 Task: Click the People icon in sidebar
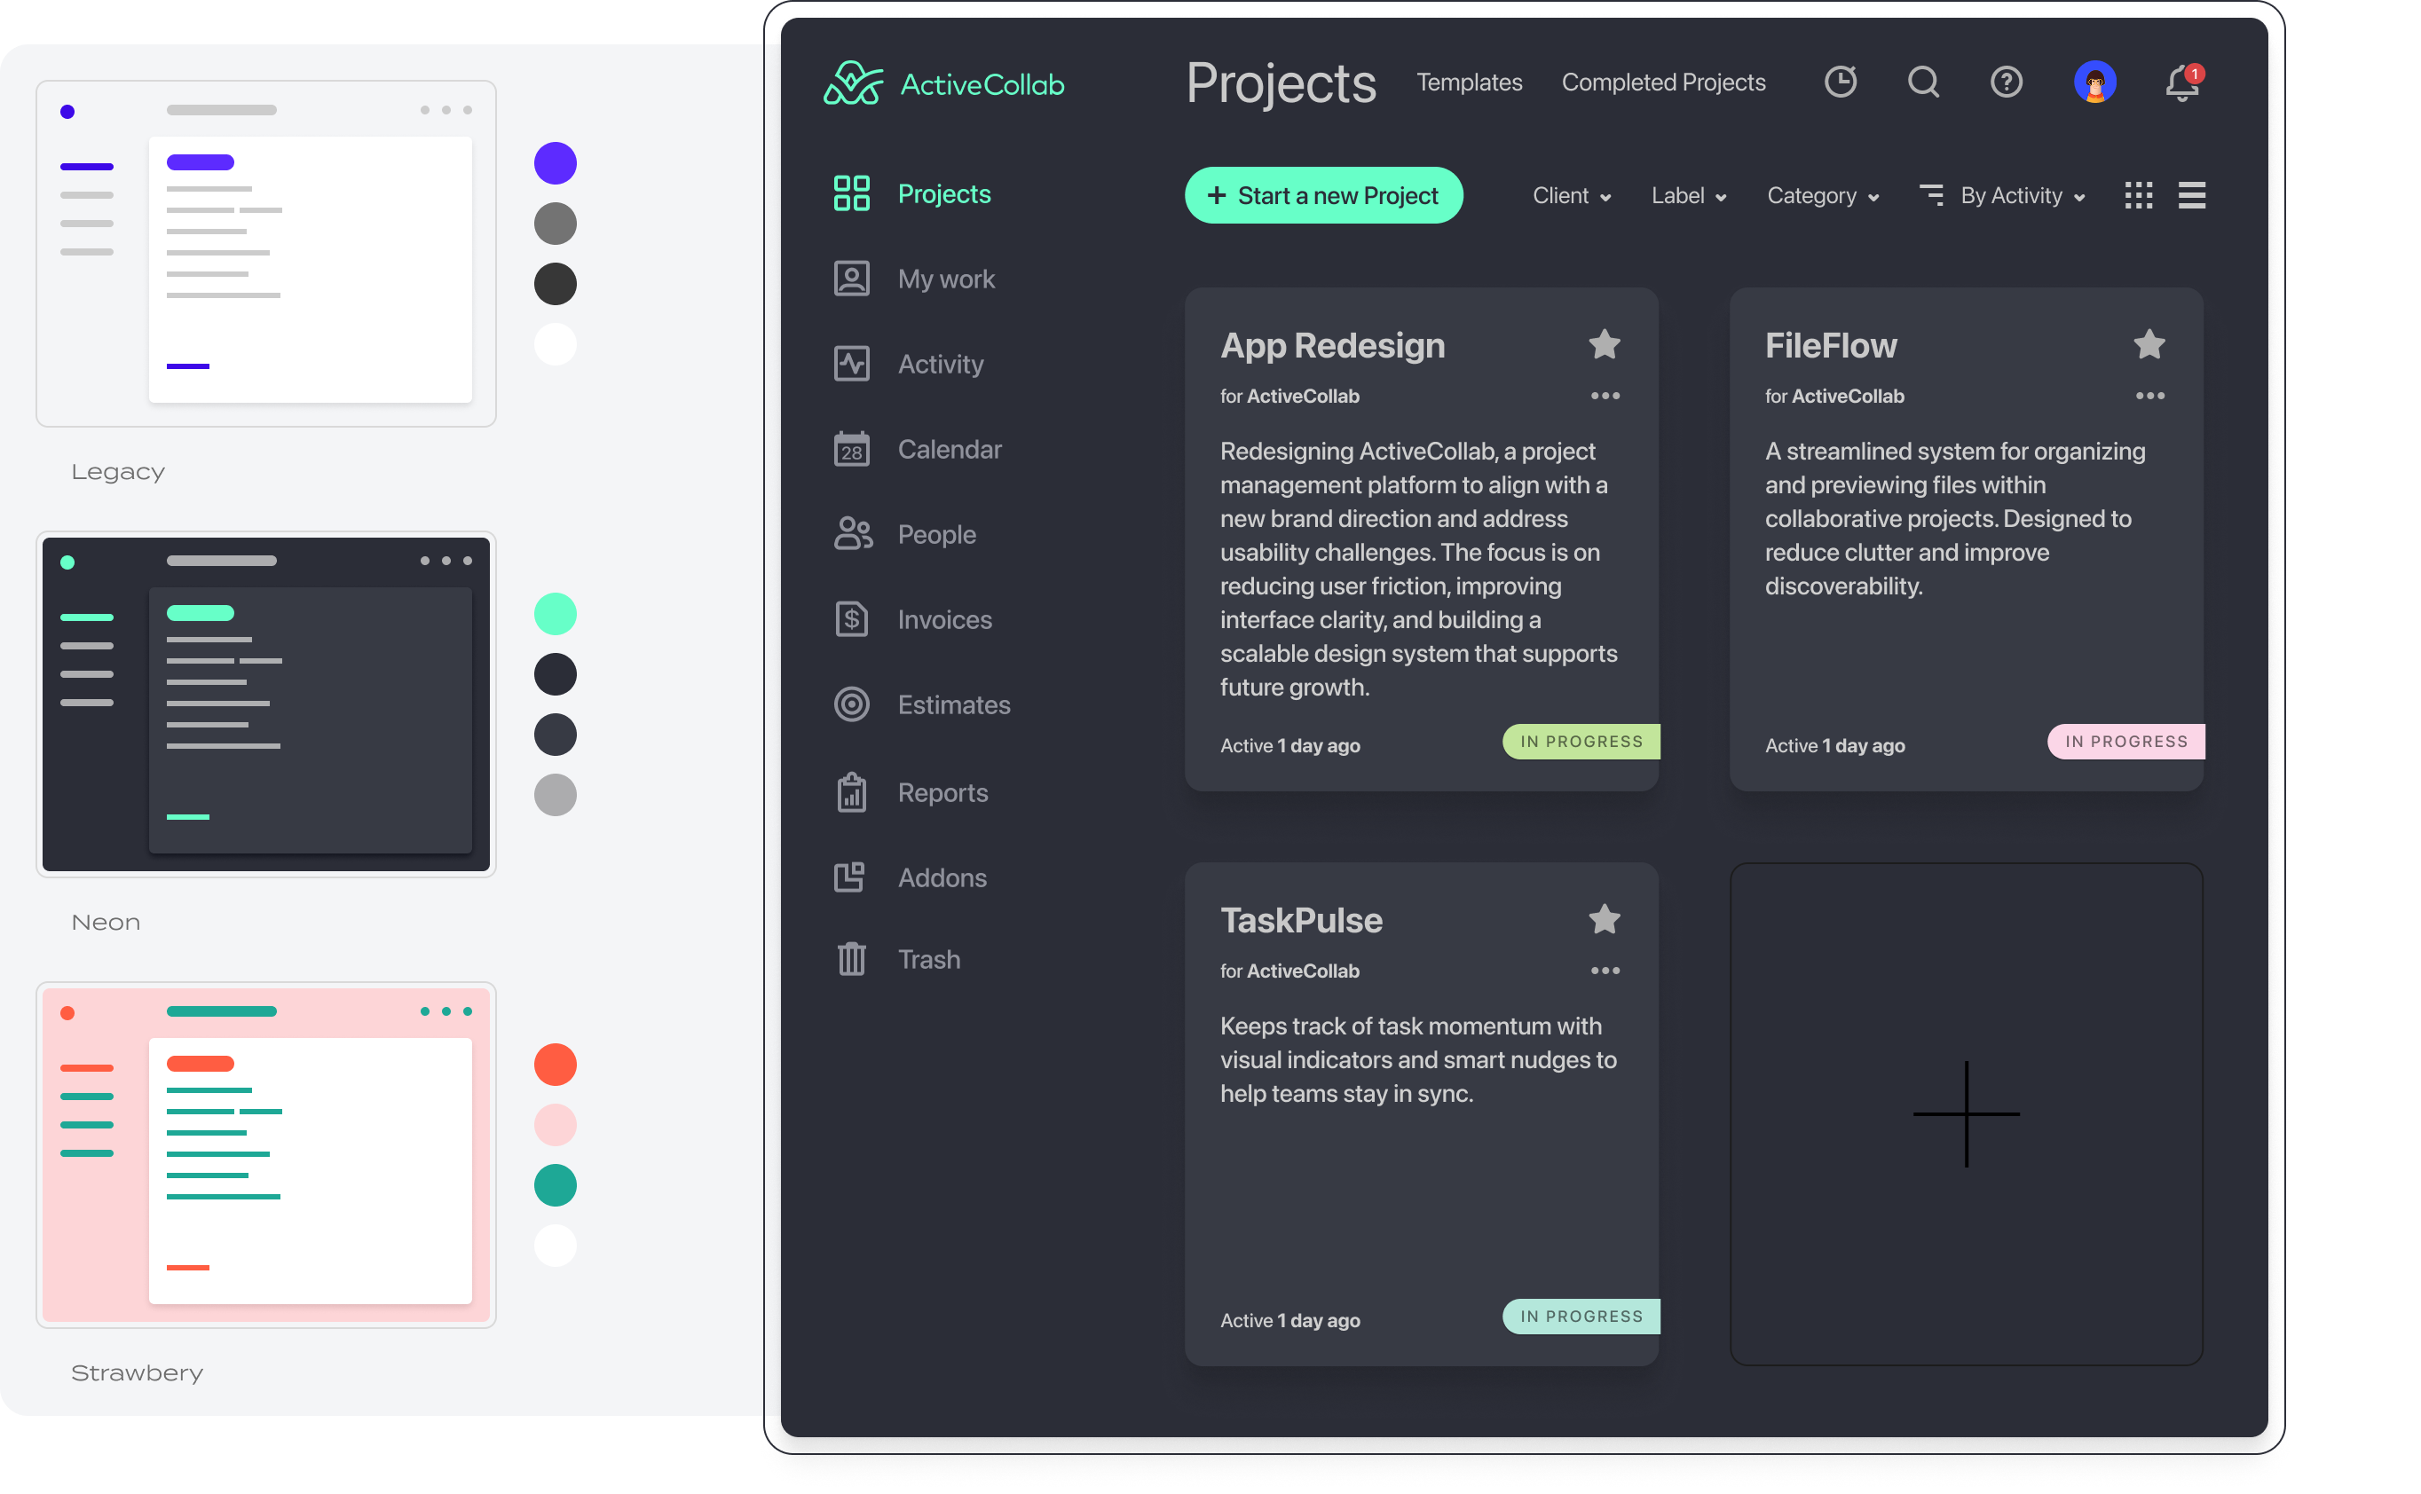tap(853, 533)
